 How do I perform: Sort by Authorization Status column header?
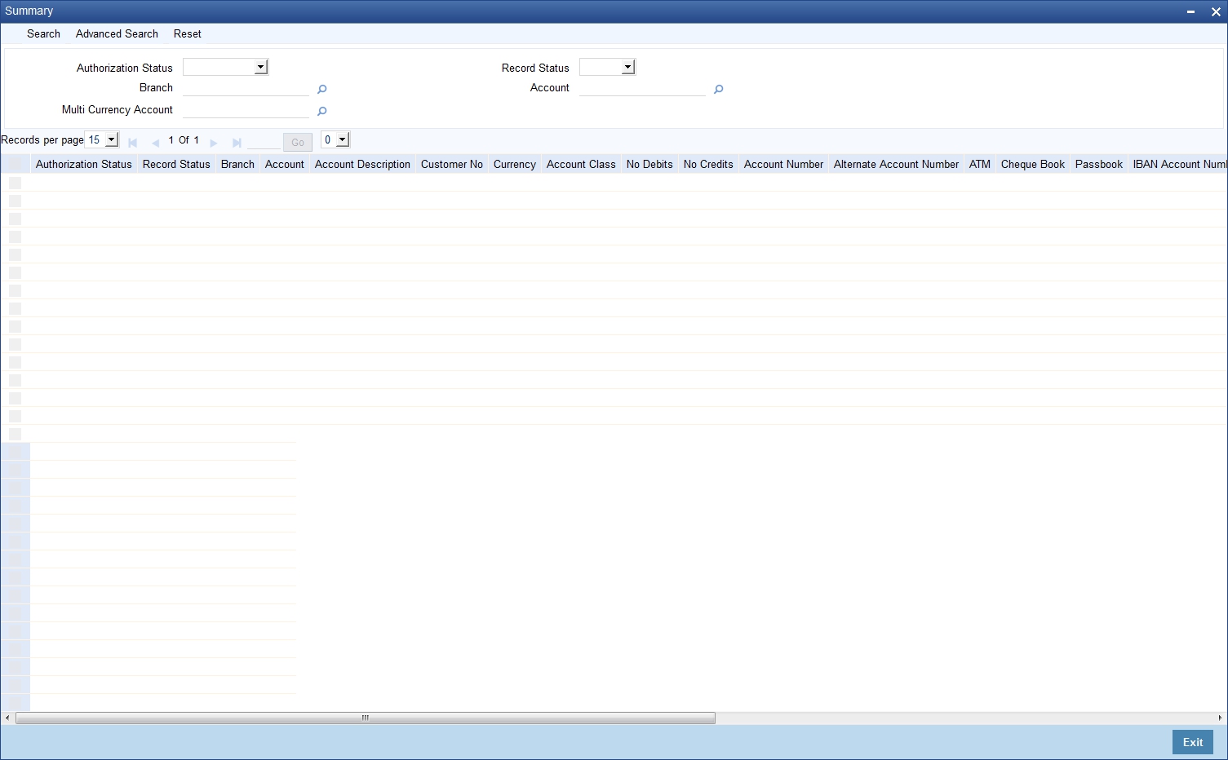(84, 164)
